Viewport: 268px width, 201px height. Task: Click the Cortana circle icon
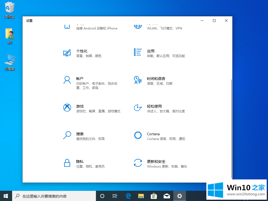138,135
